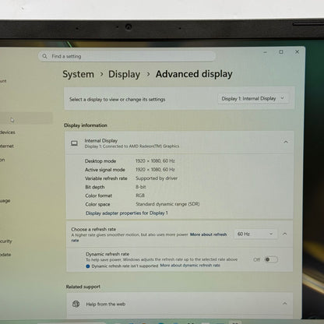
Task: Close the Settings window
Action: pyautogui.click(x=297, y=51)
